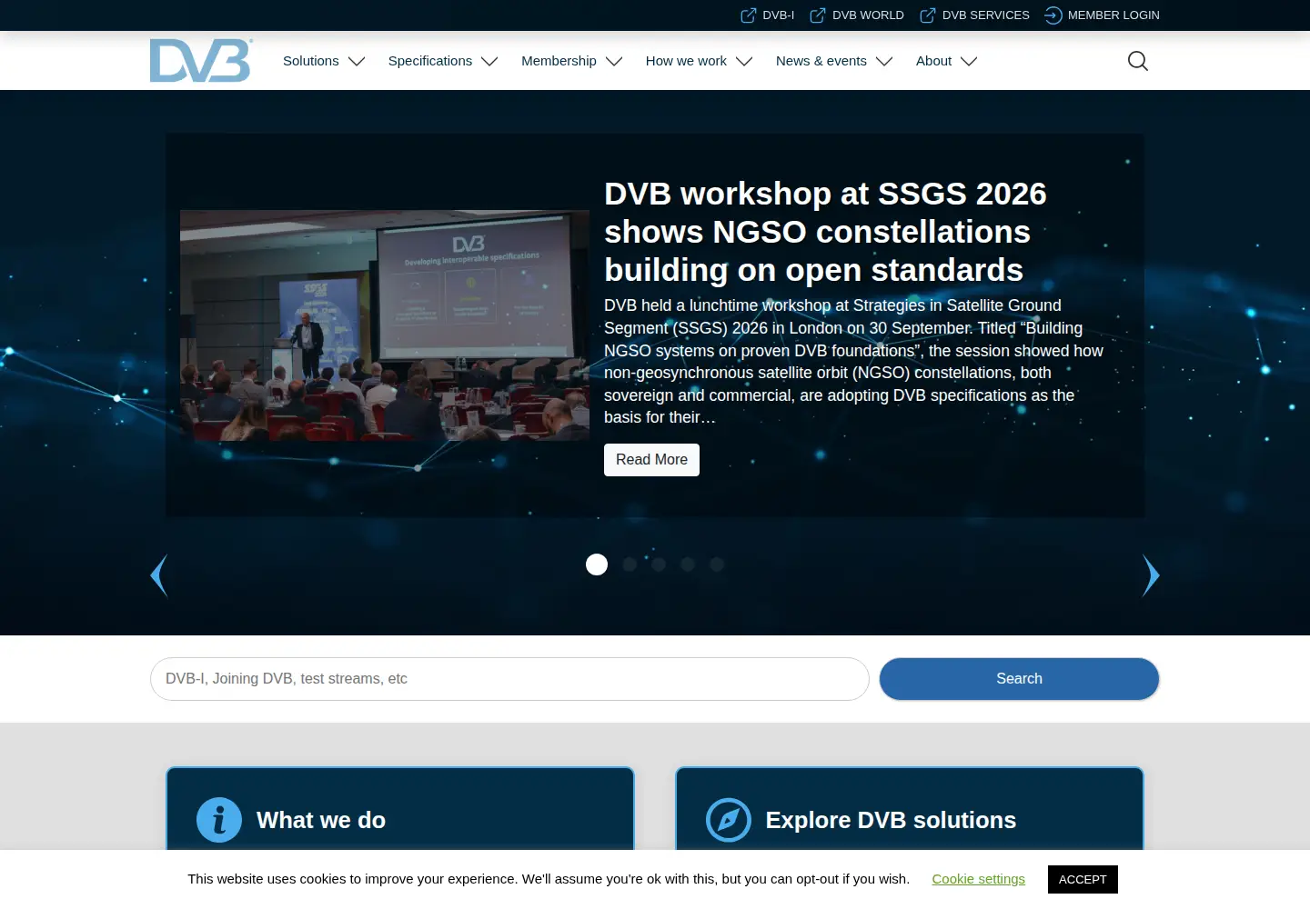
Task: Open the Explore DVB solutions heading
Action: coord(891,820)
